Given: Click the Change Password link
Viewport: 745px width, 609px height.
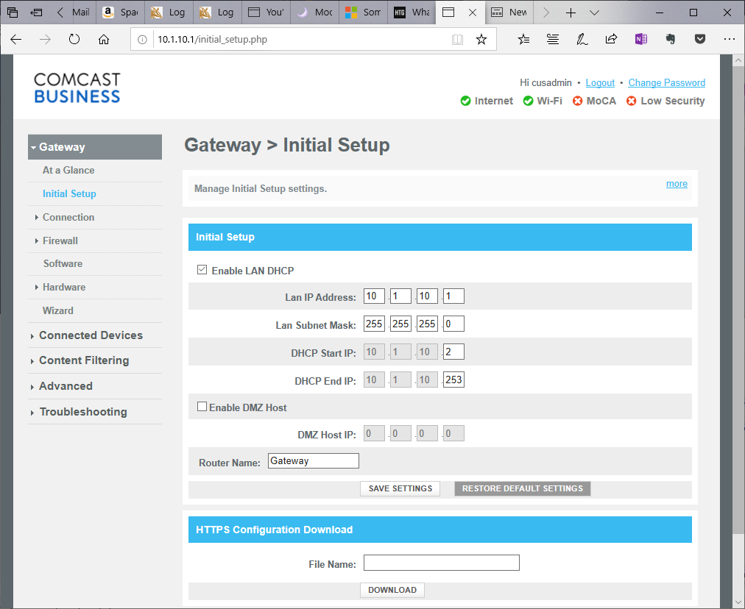Looking at the screenshot, I should [x=667, y=82].
